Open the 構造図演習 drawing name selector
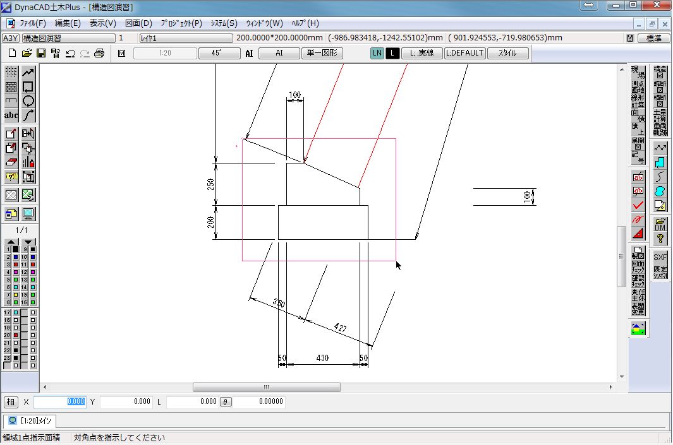673x445 pixels. click(69, 38)
